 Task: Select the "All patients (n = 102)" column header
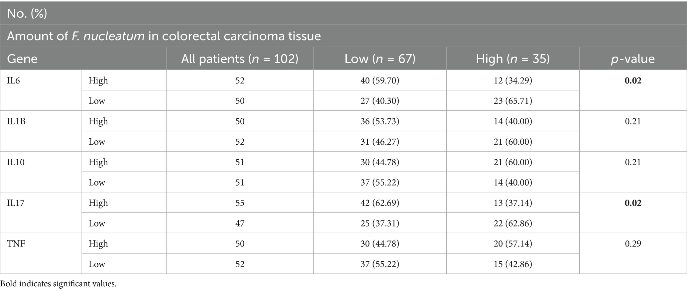[x=240, y=59]
